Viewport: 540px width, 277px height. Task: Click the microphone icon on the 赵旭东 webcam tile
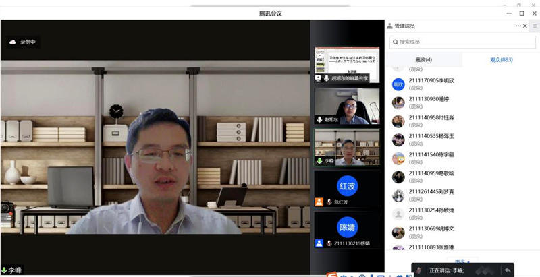[x=319, y=119]
